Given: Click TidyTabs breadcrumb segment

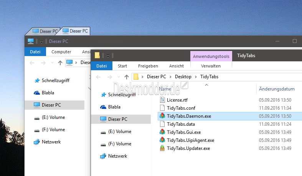Looking at the screenshot, I should pos(210,77).
